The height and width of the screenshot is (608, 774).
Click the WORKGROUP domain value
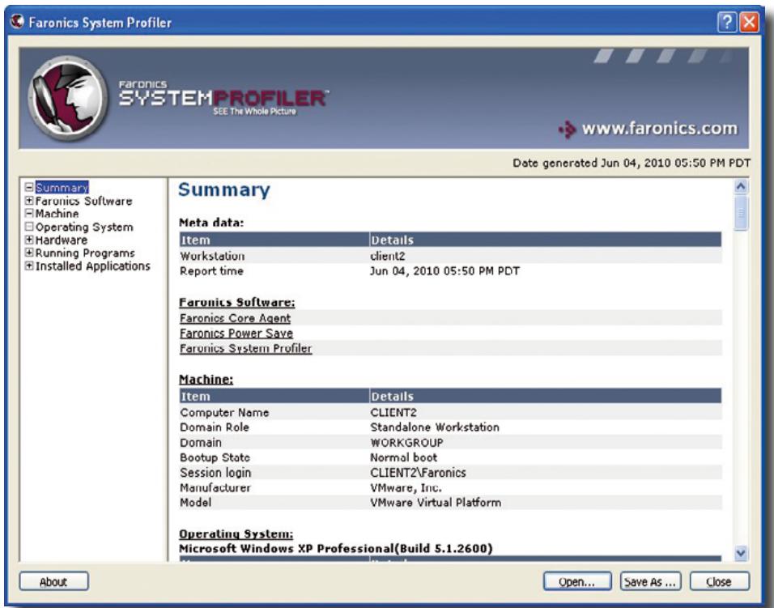pos(406,443)
